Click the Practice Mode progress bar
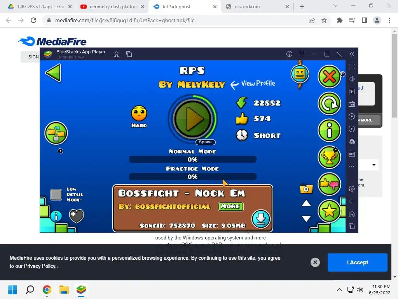The width and height of the screenshot is (398, 299). tap(193, 176)
